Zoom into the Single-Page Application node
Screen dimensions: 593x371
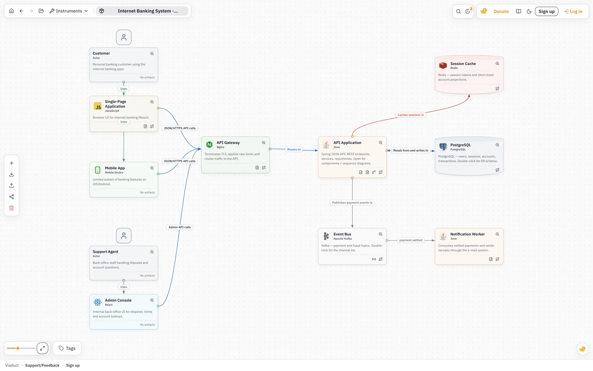point(152,102)
